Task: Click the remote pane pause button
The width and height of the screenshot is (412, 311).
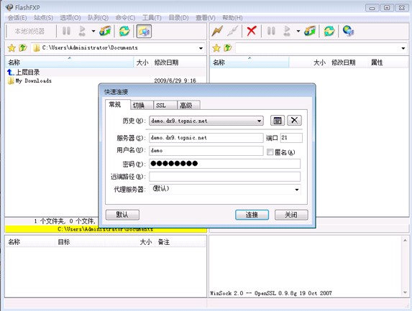Action: [x=271, y=31]
